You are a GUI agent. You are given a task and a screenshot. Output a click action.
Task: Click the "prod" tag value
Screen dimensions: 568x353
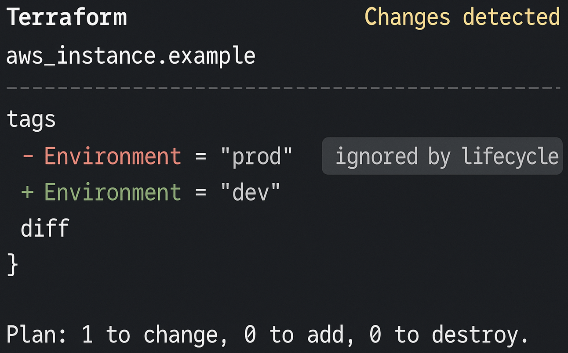(256, 156)
